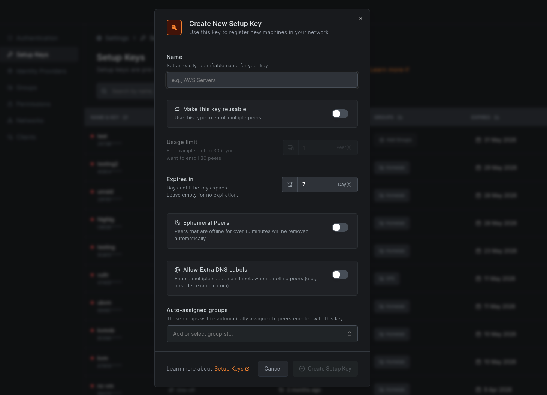This screenshot has width=547, height=395.
Task: Click the external link icon after the Setup Keys link
Action: pyautogui.click(x=247, y=369)
